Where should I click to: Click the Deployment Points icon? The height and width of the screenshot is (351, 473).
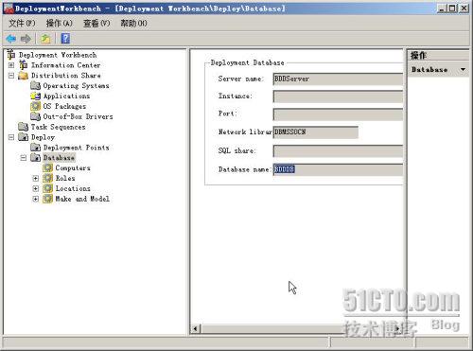pyautogui.click(x=35, y=148)
